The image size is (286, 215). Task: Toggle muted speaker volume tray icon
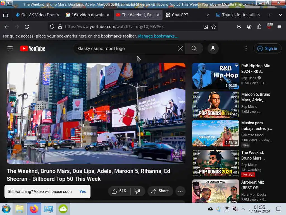(x=235, y=209)
